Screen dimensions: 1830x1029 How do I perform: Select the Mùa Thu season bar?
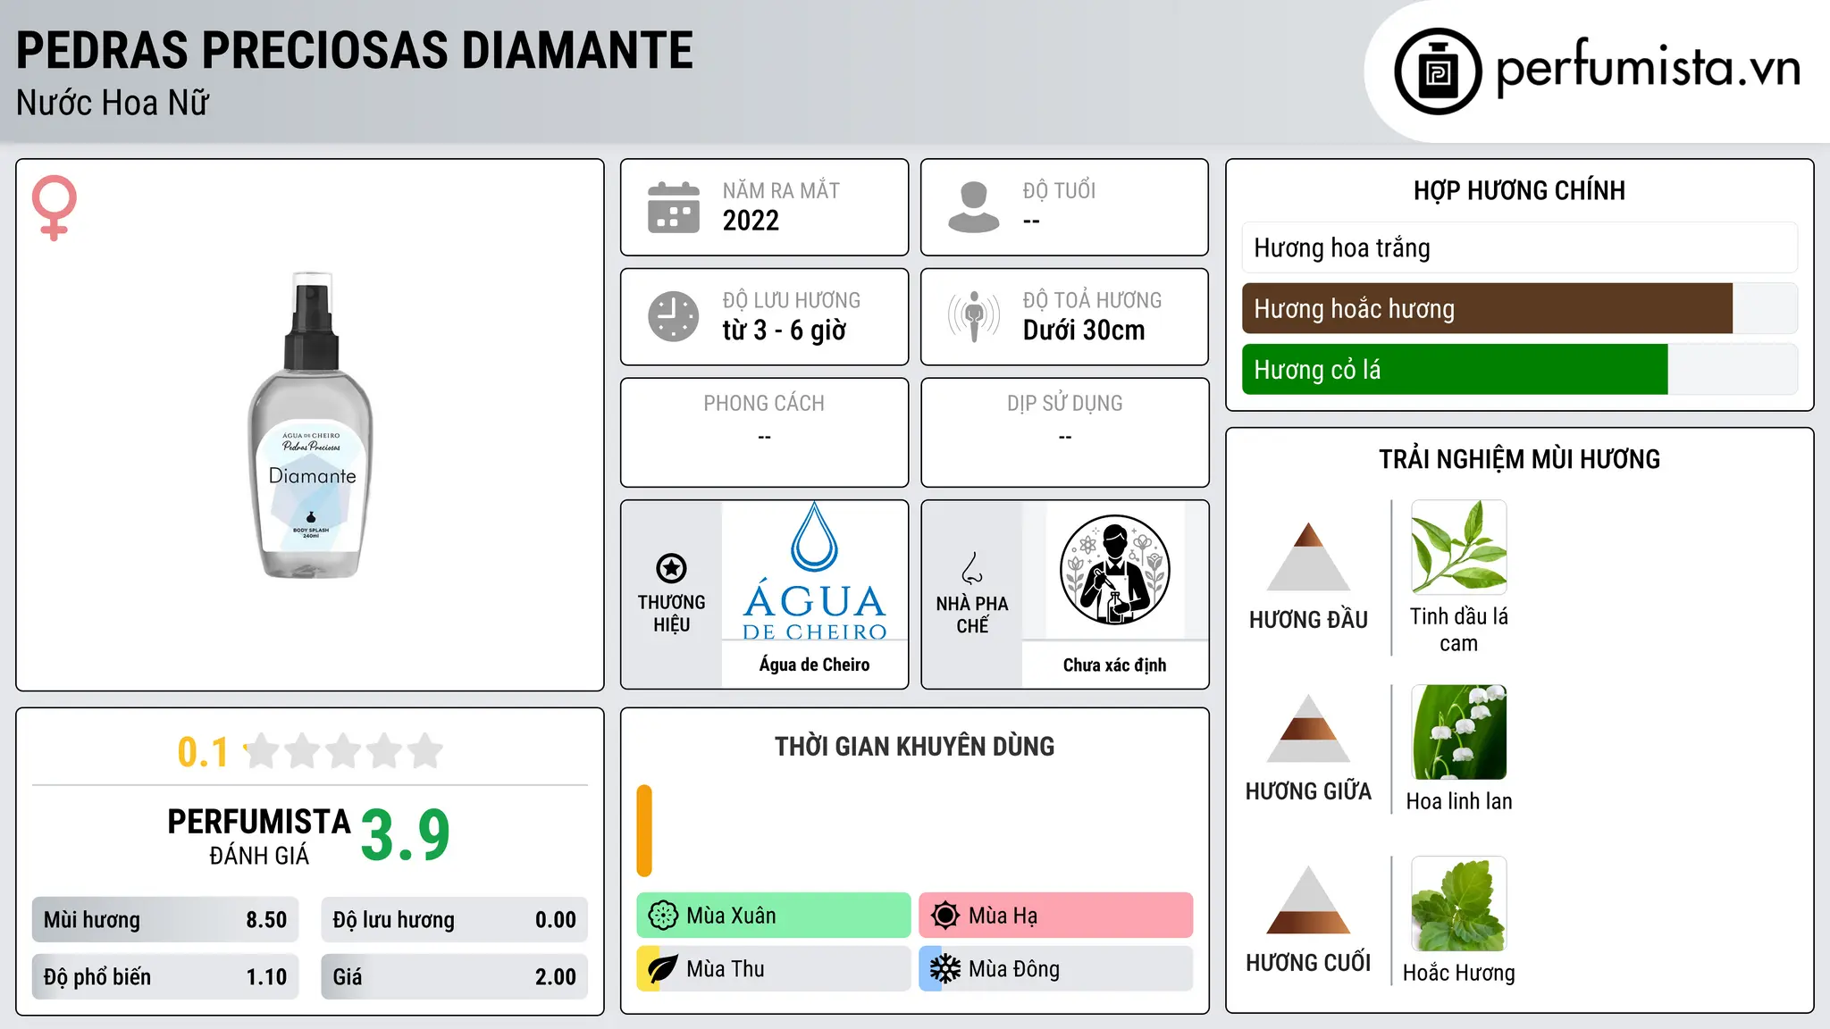[774, 969]
